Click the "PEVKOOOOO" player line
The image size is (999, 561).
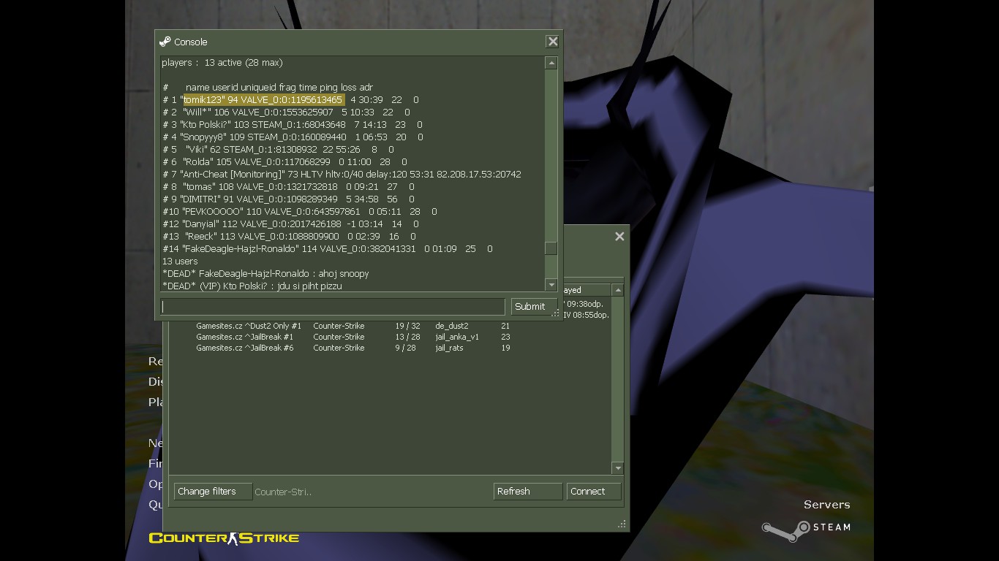pyautogui.click(x=299, y=211)
